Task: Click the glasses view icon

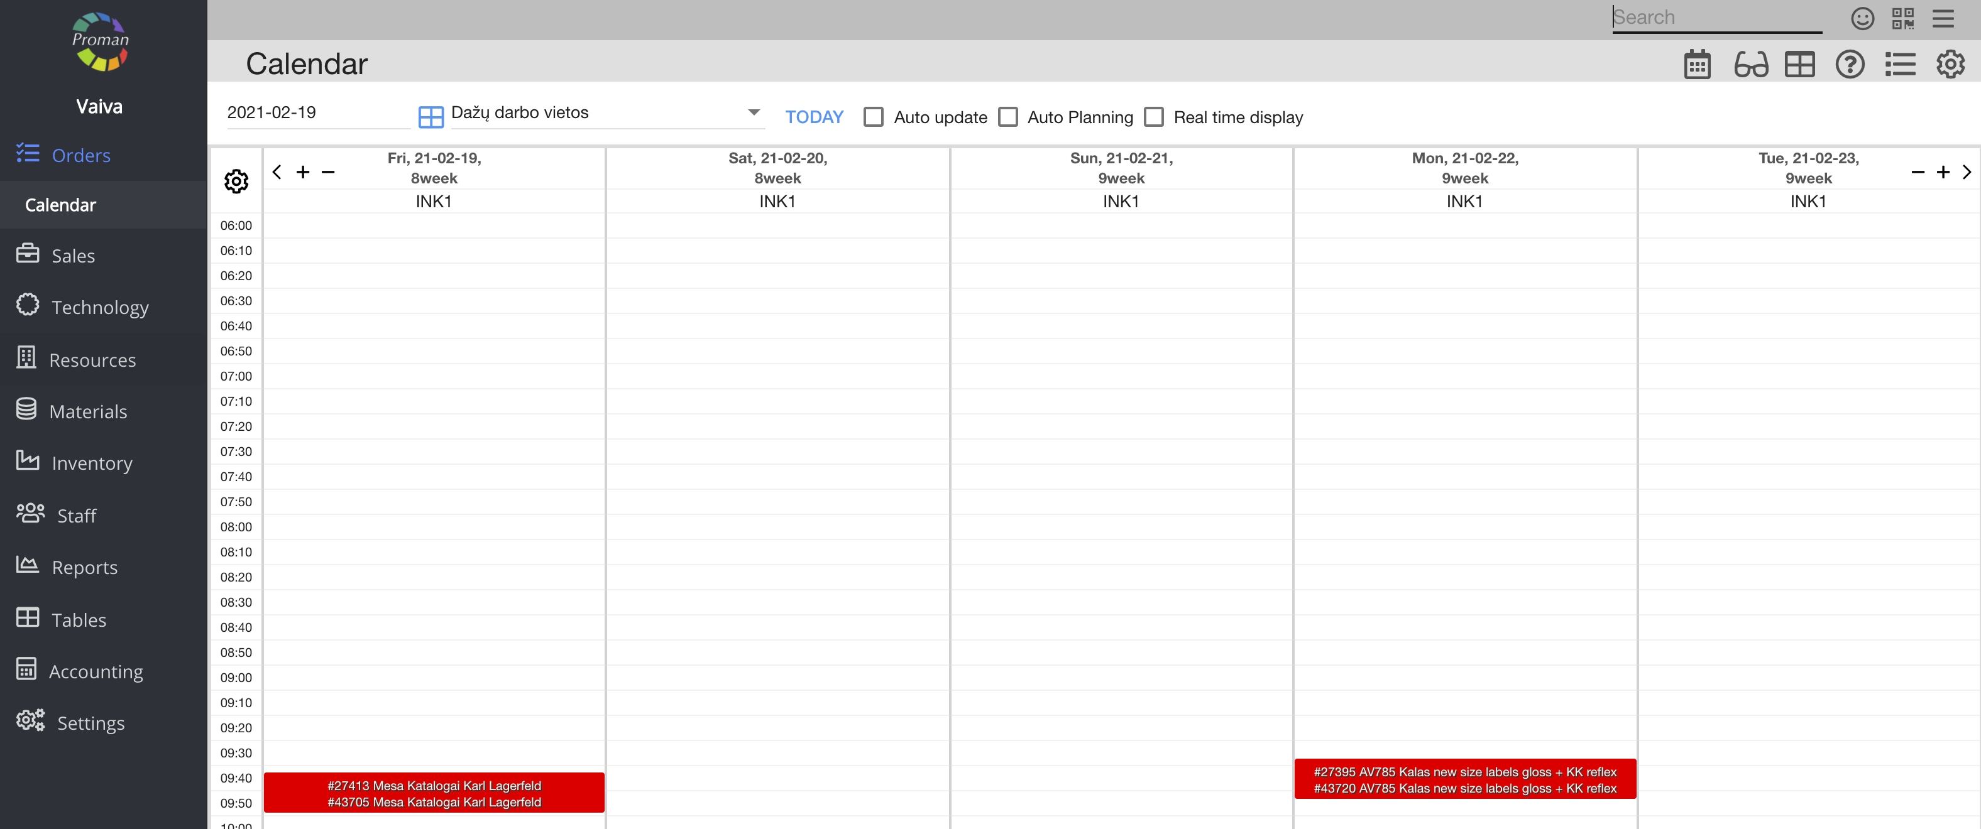Action: (1750, 65)
